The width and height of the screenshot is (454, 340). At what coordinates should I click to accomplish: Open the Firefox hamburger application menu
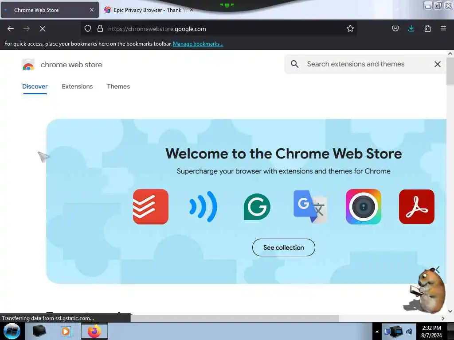[x=443, y=29]
